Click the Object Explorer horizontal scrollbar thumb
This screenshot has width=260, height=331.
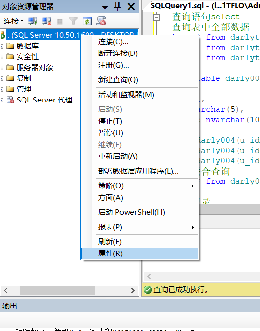pyautogui.click(x=57, y=290)
